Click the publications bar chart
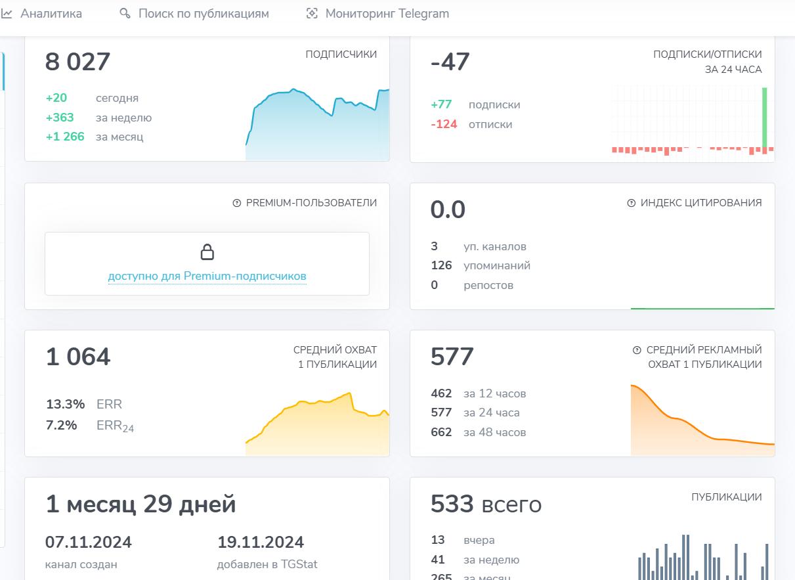Viewport: 795px width, 580px height. [704, 557]
